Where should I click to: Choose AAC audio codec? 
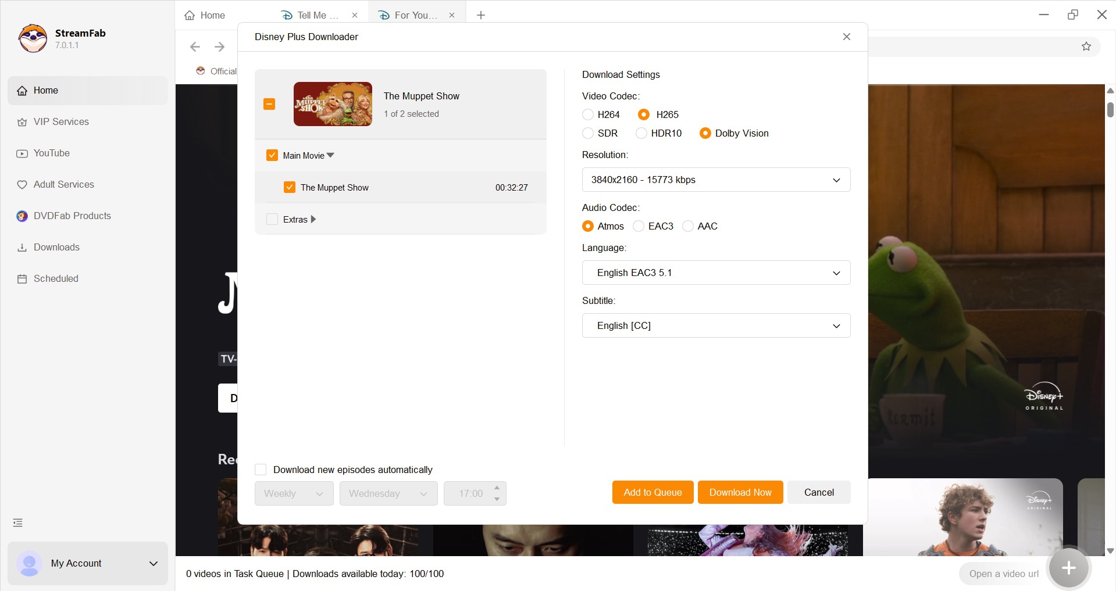click(x=689, y=226)
